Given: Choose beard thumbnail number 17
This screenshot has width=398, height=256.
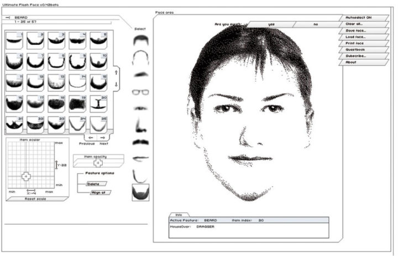Looking at the screenshot, I should (x=35, y=103).
